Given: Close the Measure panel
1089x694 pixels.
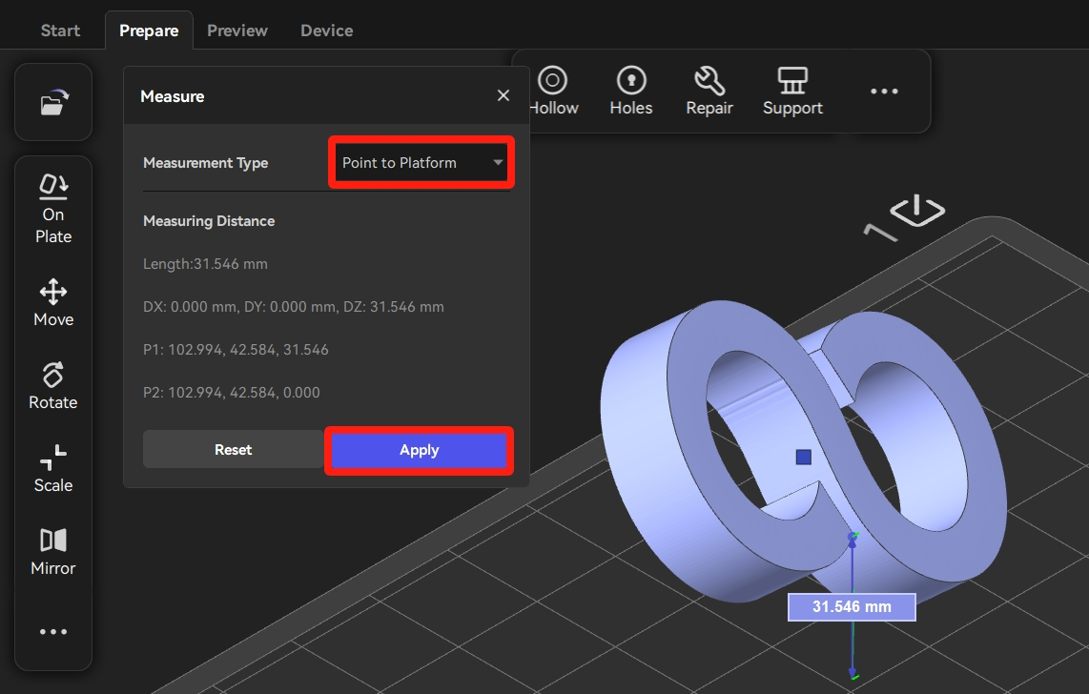Looking at the screenshot, I should (503, 95).
